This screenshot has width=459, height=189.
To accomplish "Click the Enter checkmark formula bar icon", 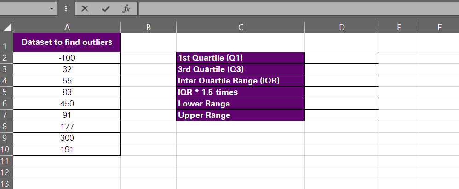I will pos(106,9).
